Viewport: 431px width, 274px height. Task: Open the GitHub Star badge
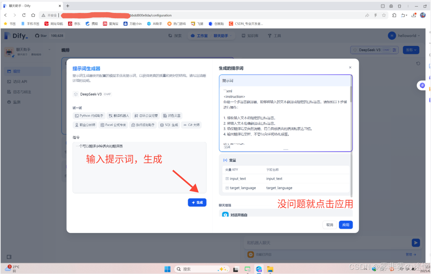pyautogui.click(x=49, y=36)
